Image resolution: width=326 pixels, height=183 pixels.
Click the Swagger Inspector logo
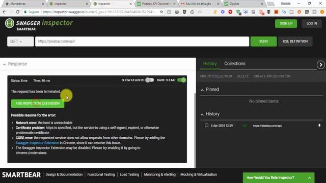click(x=39, y=24)
